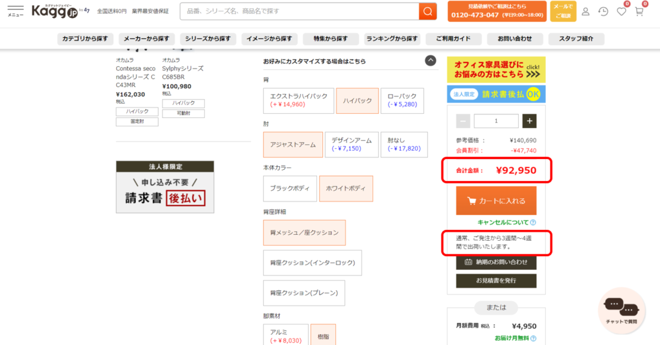Click 固定肘 tag under Contessa product
The height and width of the screenshot is (345, 660).
137,122
